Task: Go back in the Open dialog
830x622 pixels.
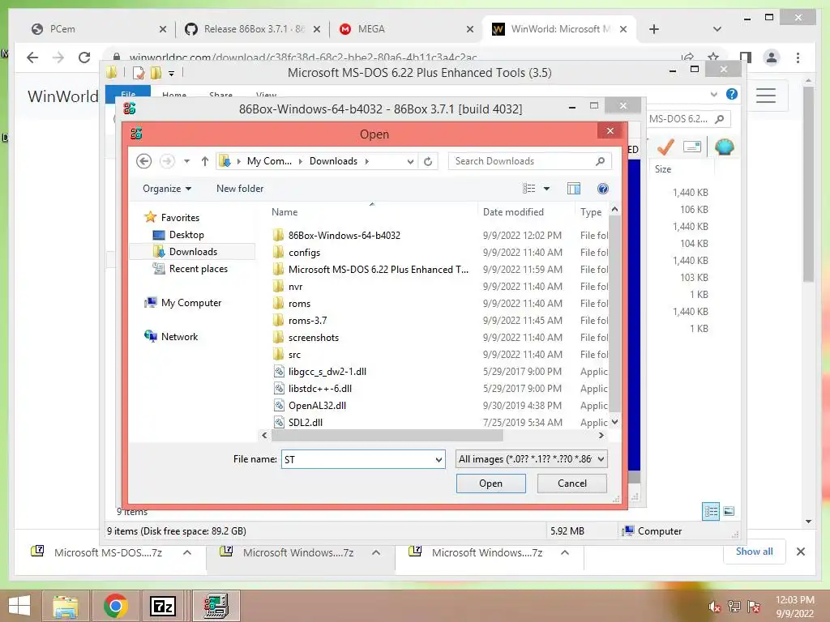Action: (144, 161)
